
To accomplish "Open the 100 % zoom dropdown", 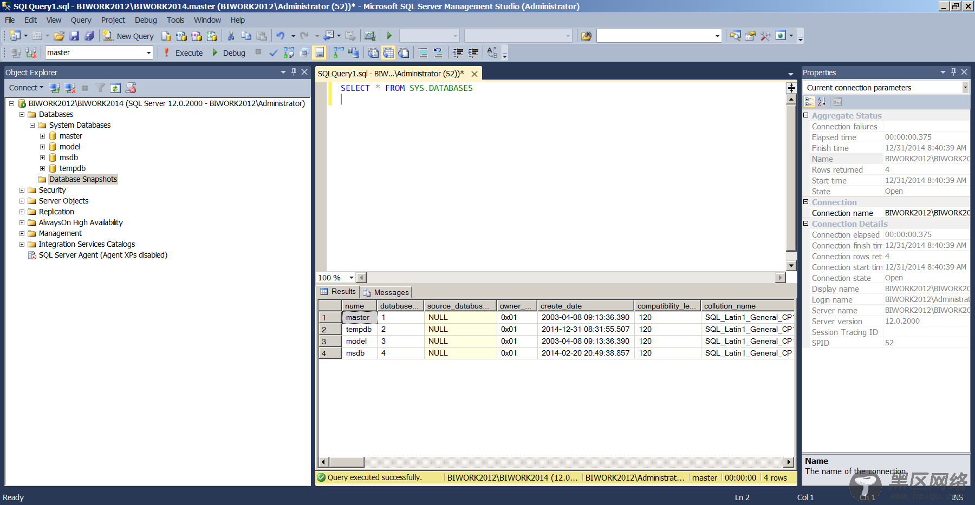I will point(351,278).
